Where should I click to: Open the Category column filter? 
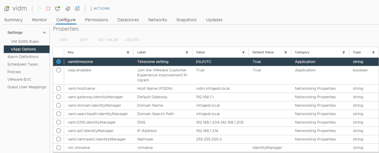pyautogui.click(x=344, y=52)
